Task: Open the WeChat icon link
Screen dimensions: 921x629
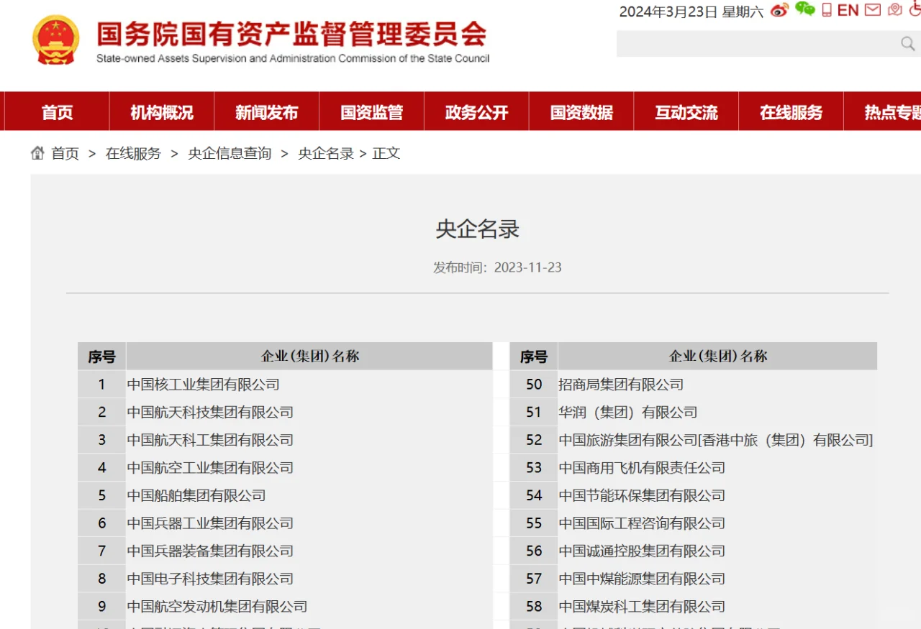Action: coord(805,9)
